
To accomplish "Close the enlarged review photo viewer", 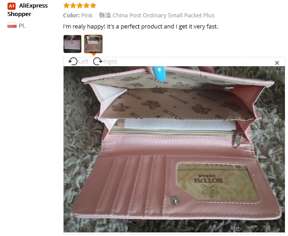I will click(277, 63).
